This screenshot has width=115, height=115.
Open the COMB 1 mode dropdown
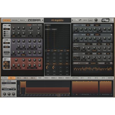click(x=7, y=43)
